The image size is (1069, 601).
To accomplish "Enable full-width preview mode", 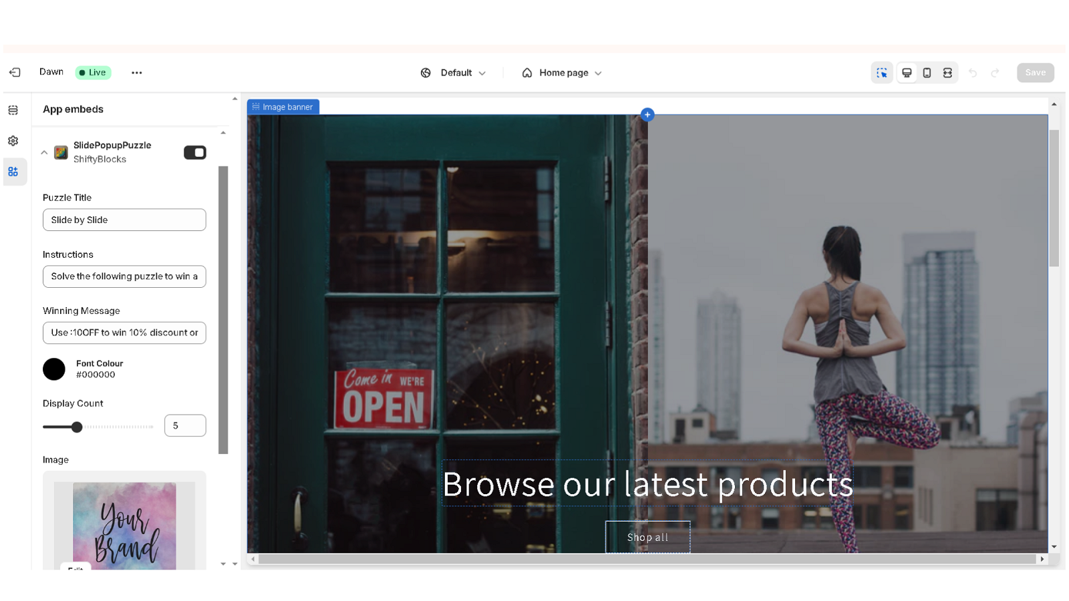I will click(947, 72).
